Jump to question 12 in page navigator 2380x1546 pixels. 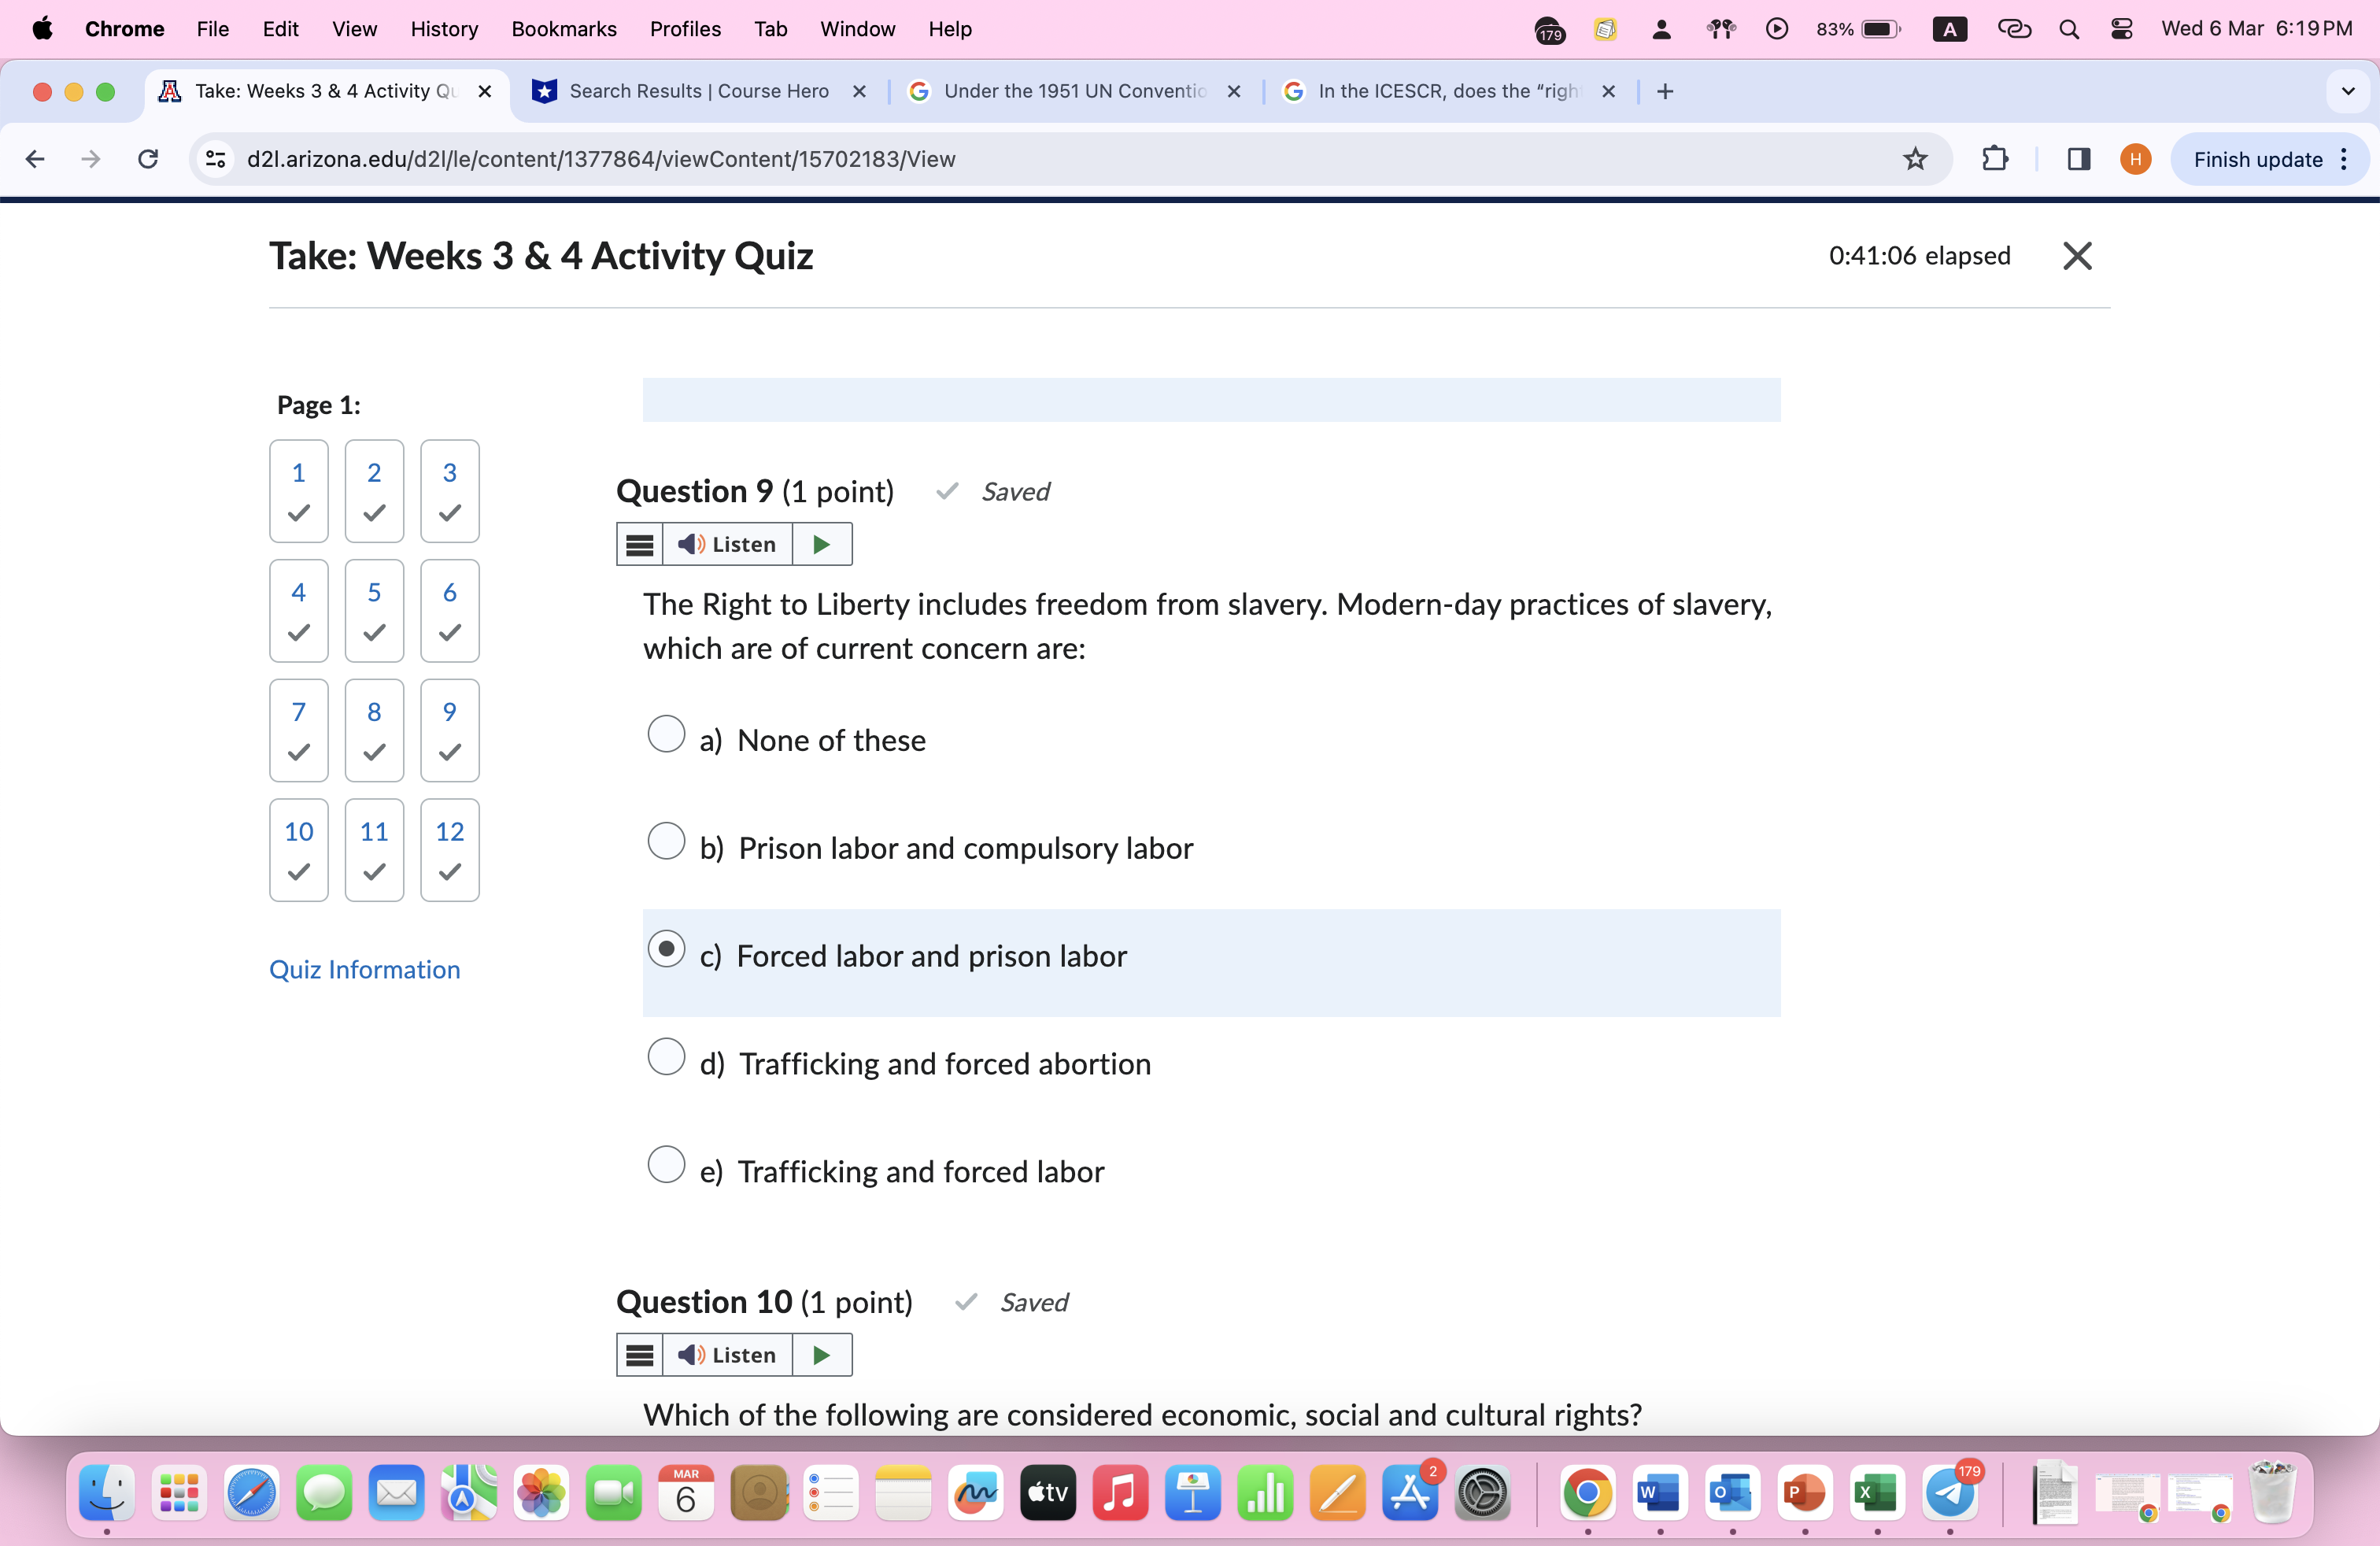(449, 849)
